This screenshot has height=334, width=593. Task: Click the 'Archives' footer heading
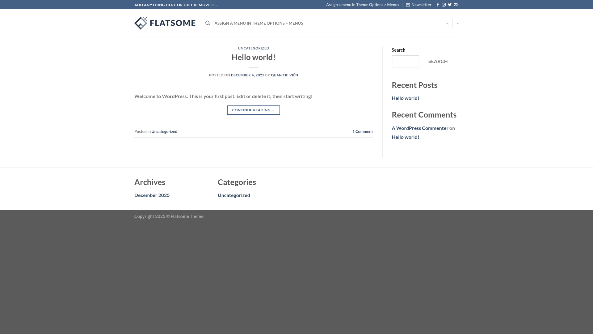[150, 182]
